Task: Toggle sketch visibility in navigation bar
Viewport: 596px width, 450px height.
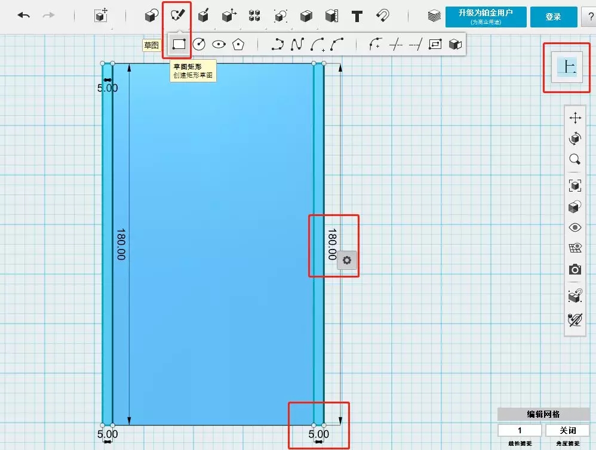Action: [x=575, y=320]
